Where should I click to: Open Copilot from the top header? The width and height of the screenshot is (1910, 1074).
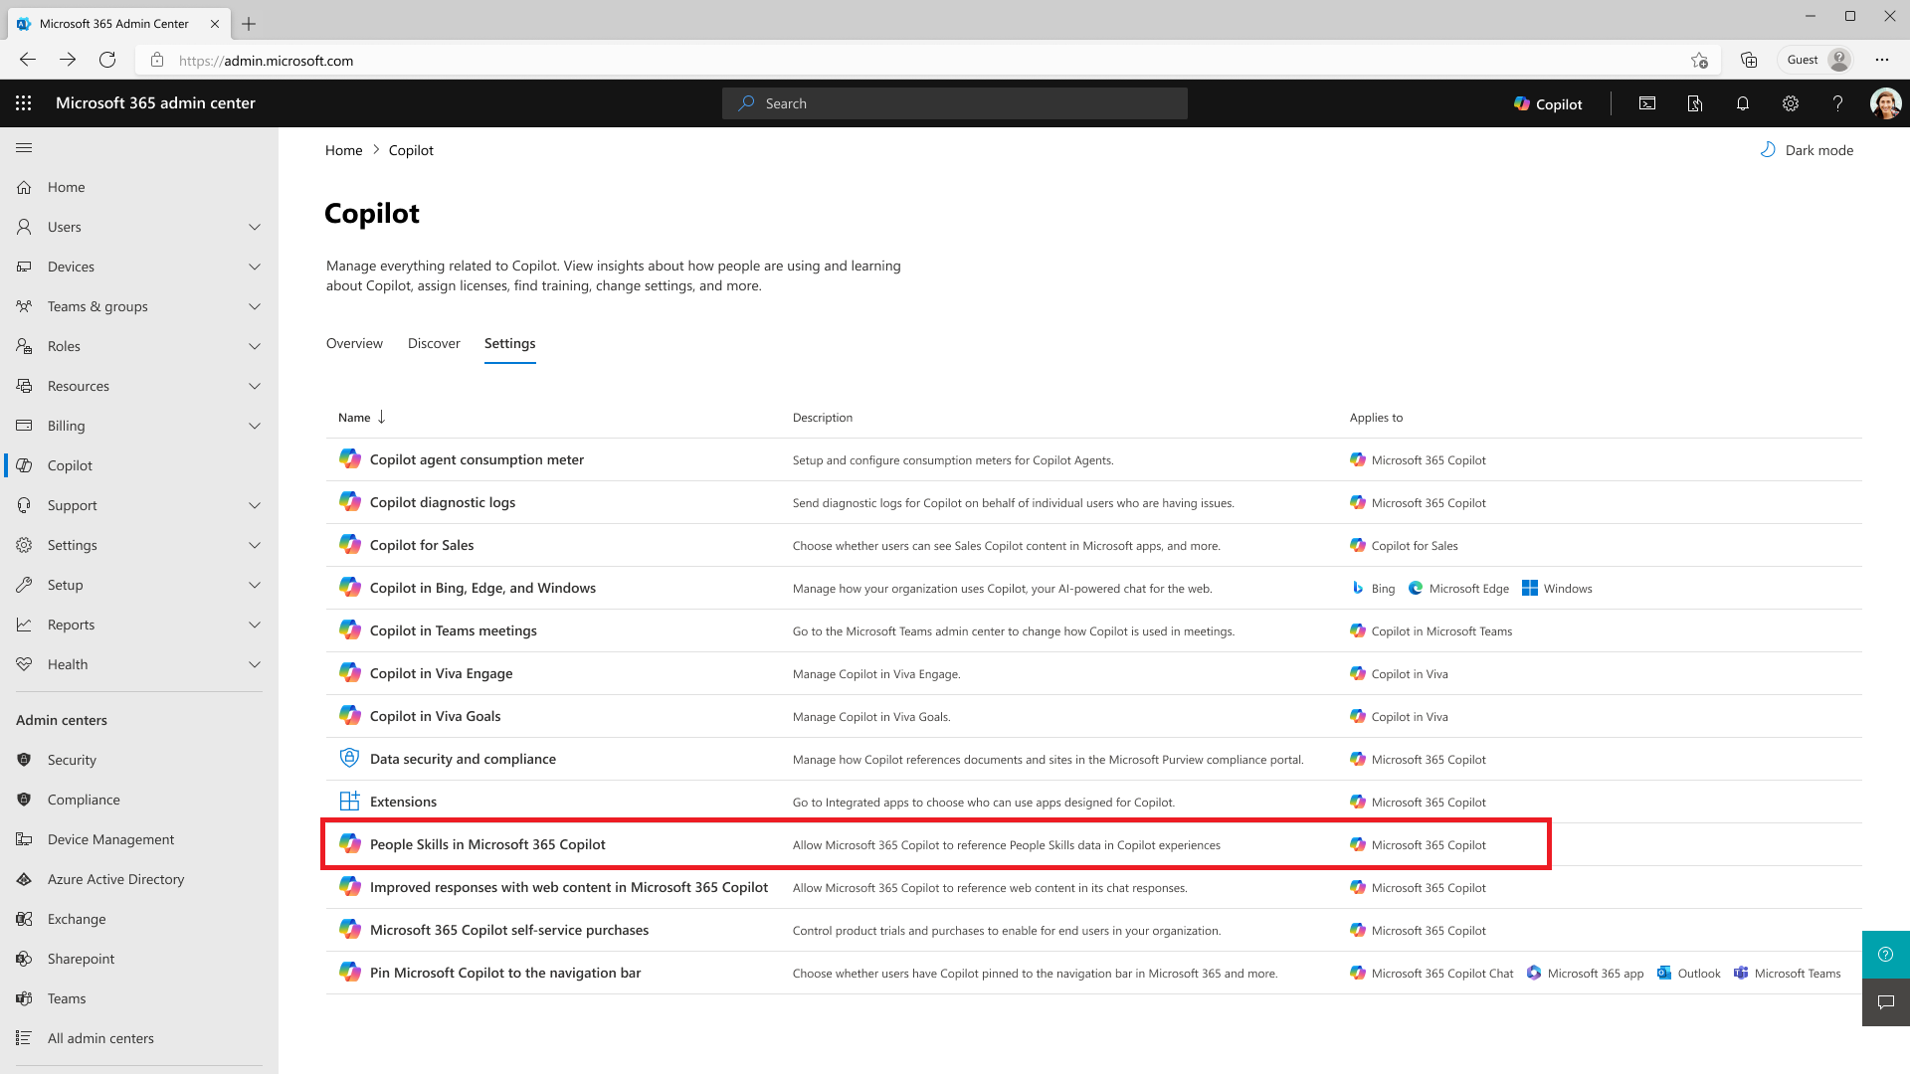[1548, 103]
